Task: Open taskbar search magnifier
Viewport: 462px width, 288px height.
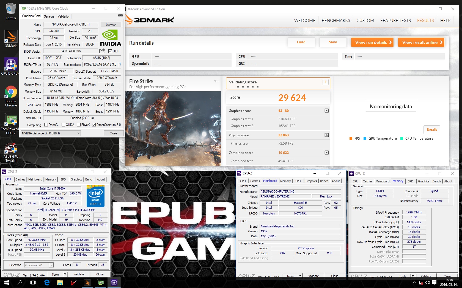Action: [x=20, y=282]
